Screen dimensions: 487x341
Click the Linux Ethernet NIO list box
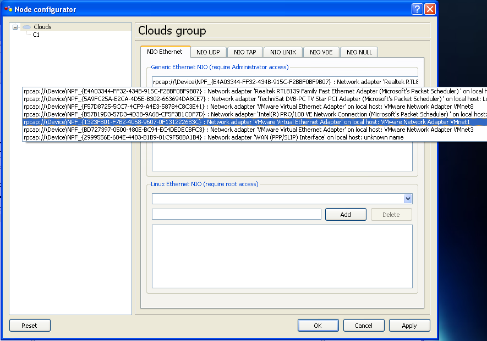[282, 256]
